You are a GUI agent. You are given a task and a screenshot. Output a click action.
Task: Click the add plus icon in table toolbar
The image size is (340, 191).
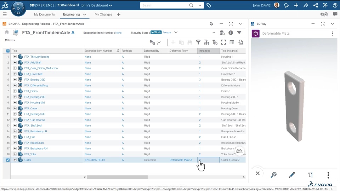click(x=173, y=42)
